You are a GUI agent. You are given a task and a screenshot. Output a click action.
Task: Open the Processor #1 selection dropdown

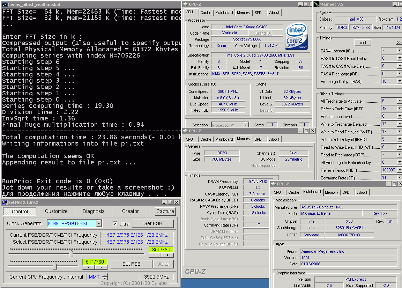coord(246,125)
